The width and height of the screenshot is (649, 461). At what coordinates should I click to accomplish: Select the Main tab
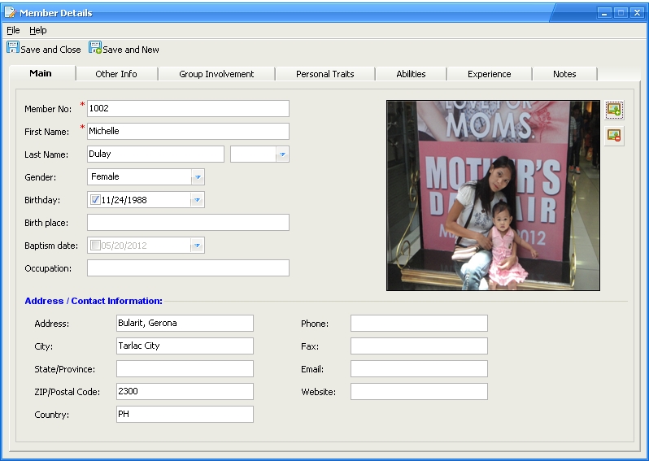point(41,73)
